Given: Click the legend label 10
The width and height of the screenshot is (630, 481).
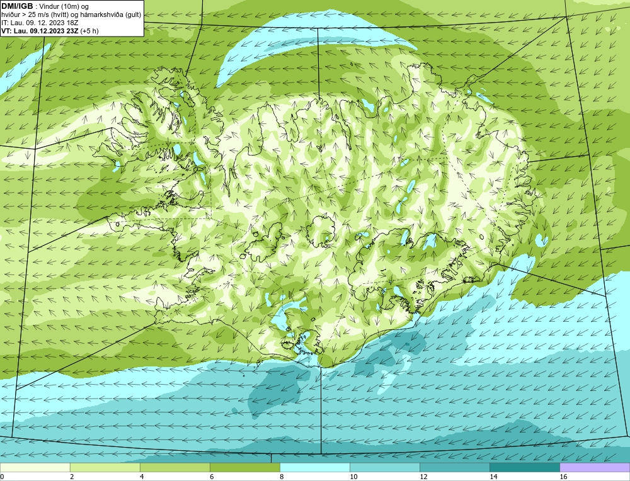Looking at the screenshot, I should click(353, 477).
